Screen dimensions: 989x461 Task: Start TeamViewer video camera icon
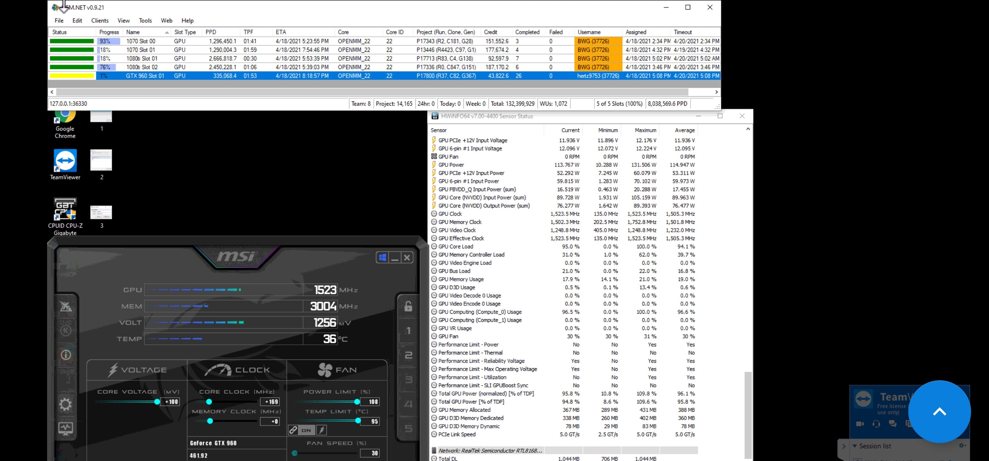(860, 424)
